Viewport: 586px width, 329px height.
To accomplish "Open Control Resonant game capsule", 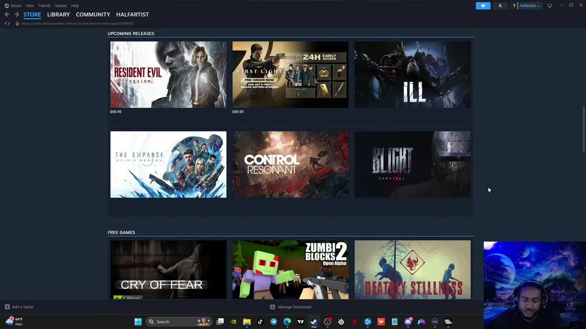I will [x=290, y=164].
